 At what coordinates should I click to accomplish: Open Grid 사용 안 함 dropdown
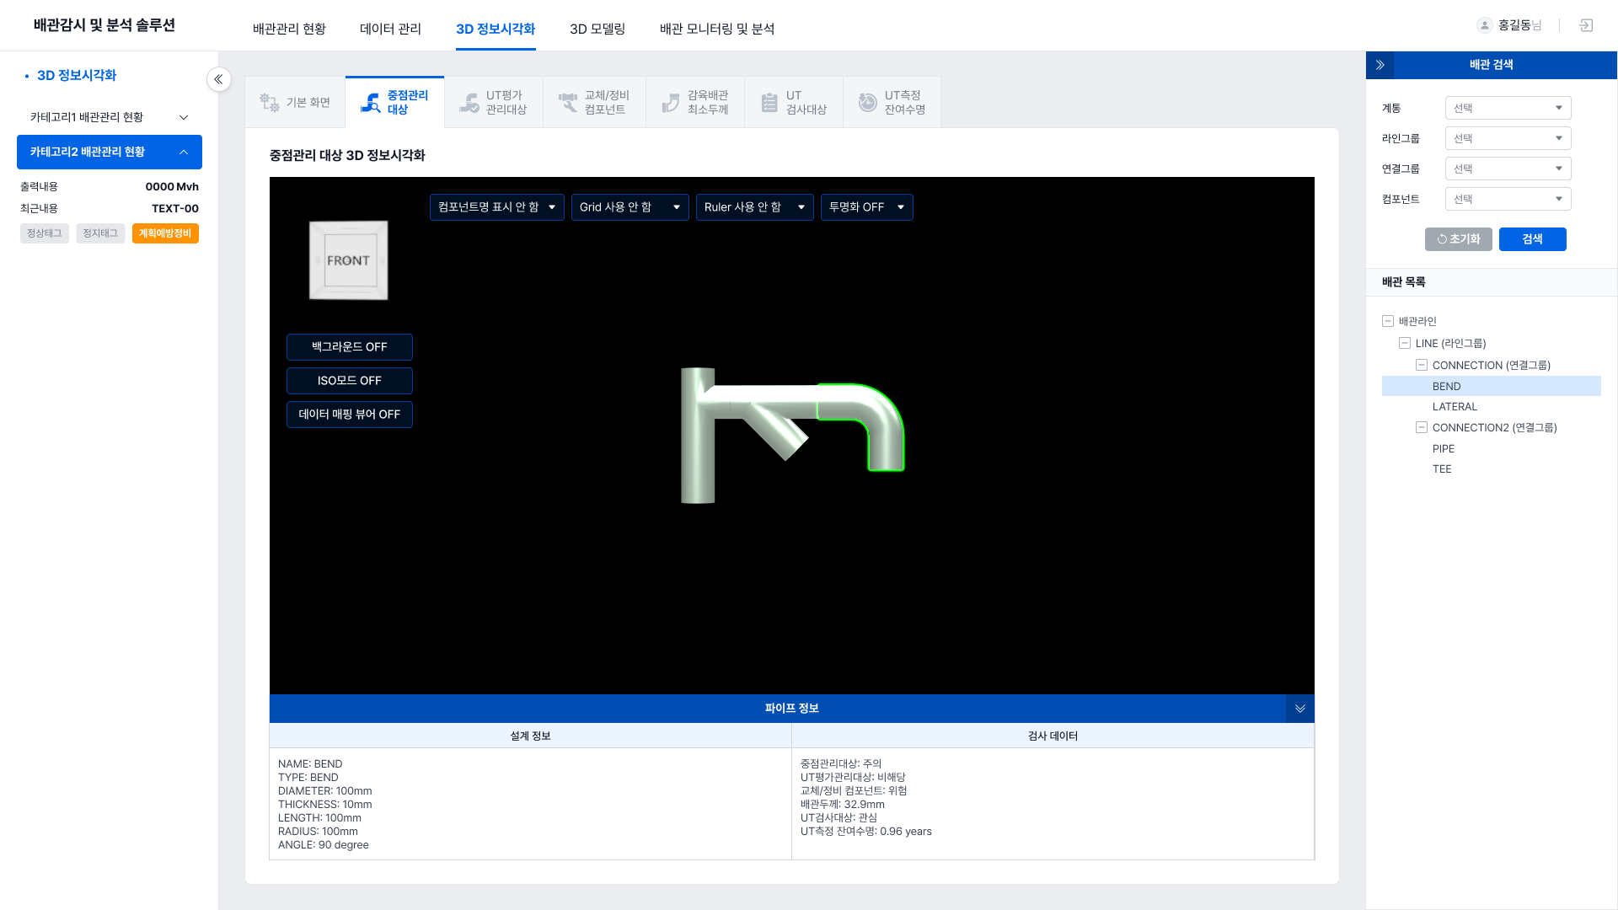(x=630, y=207)
